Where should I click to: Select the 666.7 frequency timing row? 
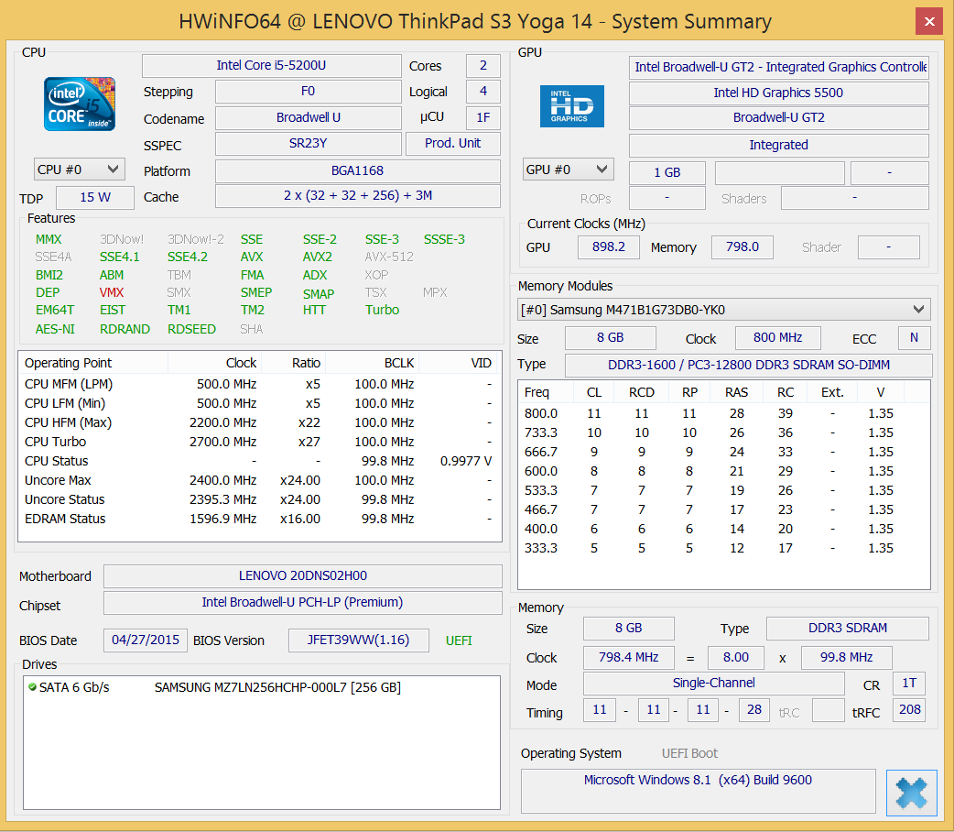[x=723, y=452]
